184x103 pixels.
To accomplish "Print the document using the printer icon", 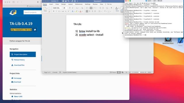I will [75, 1].
